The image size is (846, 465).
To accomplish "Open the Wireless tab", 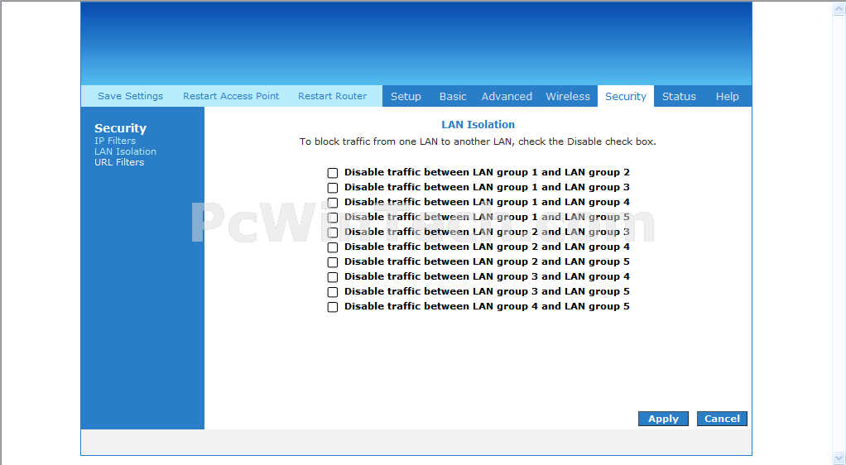I will pyautogui.click(x=568, y=96).
